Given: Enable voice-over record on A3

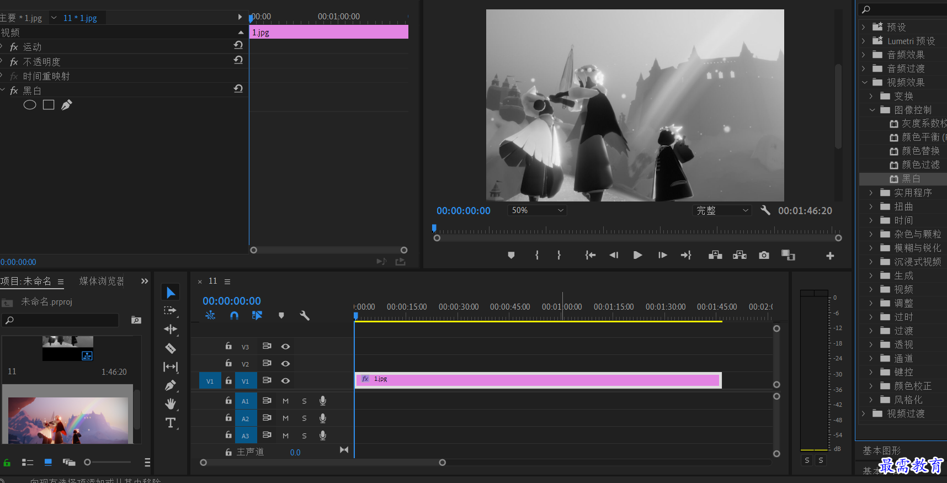Looking at the screenshot, I should coord(323,436).
